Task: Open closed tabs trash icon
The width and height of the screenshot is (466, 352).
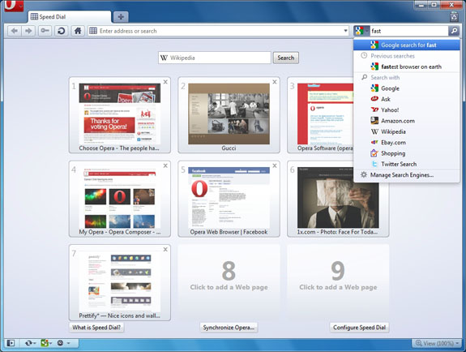Action: tap(454, 17)
